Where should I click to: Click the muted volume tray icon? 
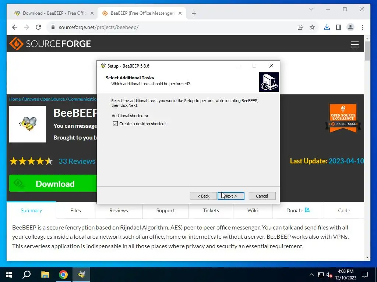[330, 275]
